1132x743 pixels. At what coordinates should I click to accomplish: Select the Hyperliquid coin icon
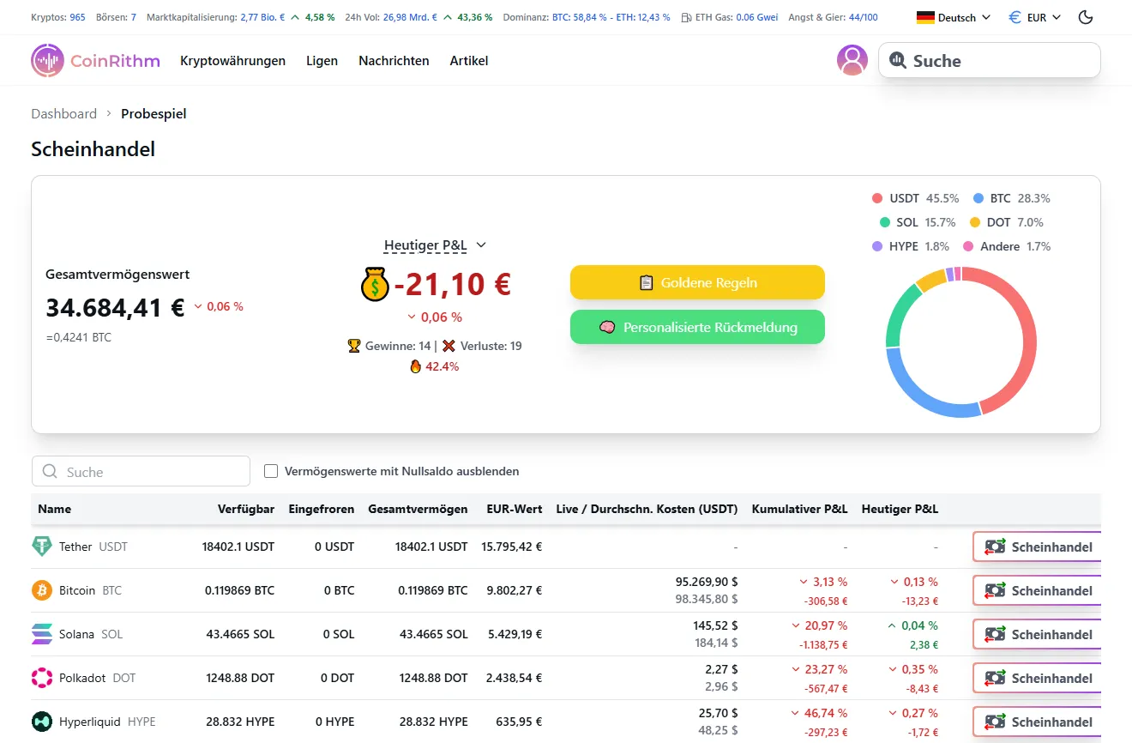[x=44, y=722]
